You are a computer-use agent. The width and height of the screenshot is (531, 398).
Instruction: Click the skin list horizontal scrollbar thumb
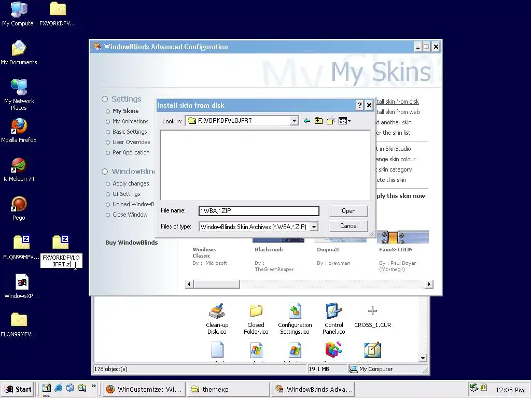pyautogui.click(x=217, y=284)
